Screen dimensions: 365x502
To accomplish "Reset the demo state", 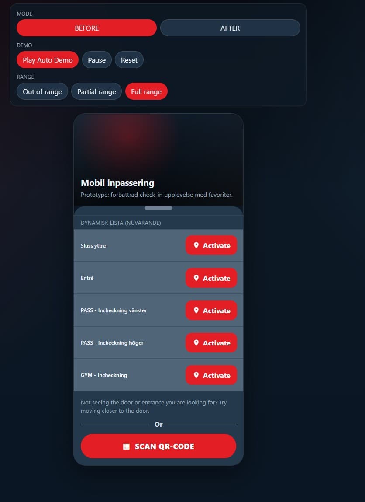I will [129, 60].
